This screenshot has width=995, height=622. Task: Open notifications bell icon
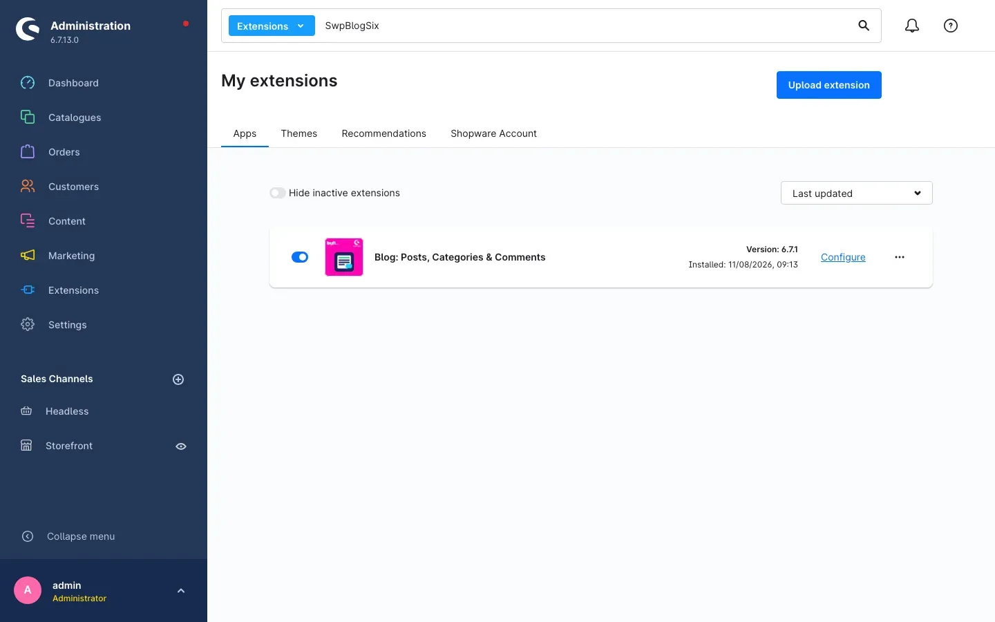point(912,26)
